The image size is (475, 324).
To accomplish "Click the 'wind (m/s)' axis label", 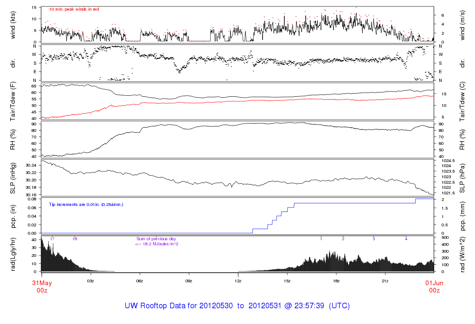I will pyautogui.click(x=462, y=25).
